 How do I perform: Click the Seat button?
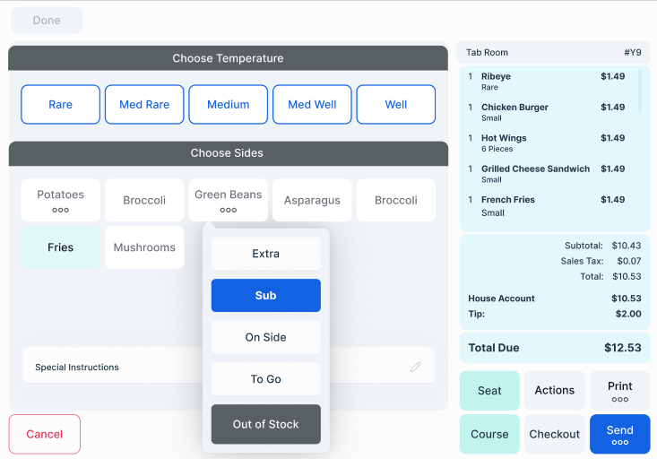[489, 391]
